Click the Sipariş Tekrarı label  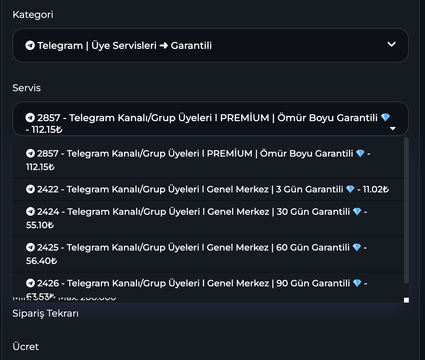tap(45, 314)
